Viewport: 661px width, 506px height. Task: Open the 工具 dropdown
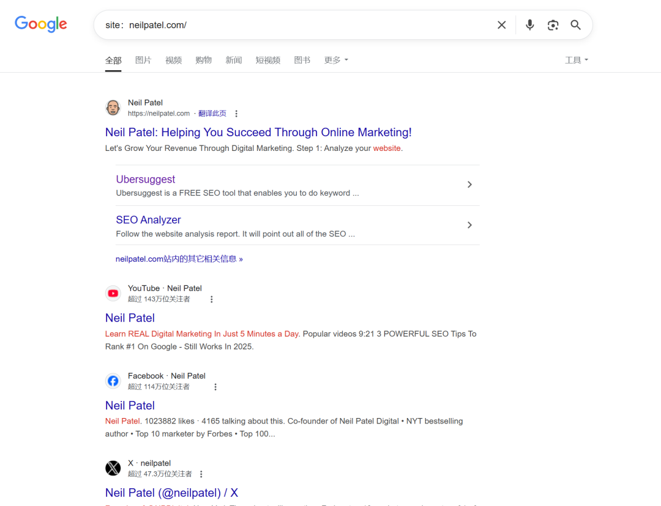pyautogui.click(x=577, y=61)
